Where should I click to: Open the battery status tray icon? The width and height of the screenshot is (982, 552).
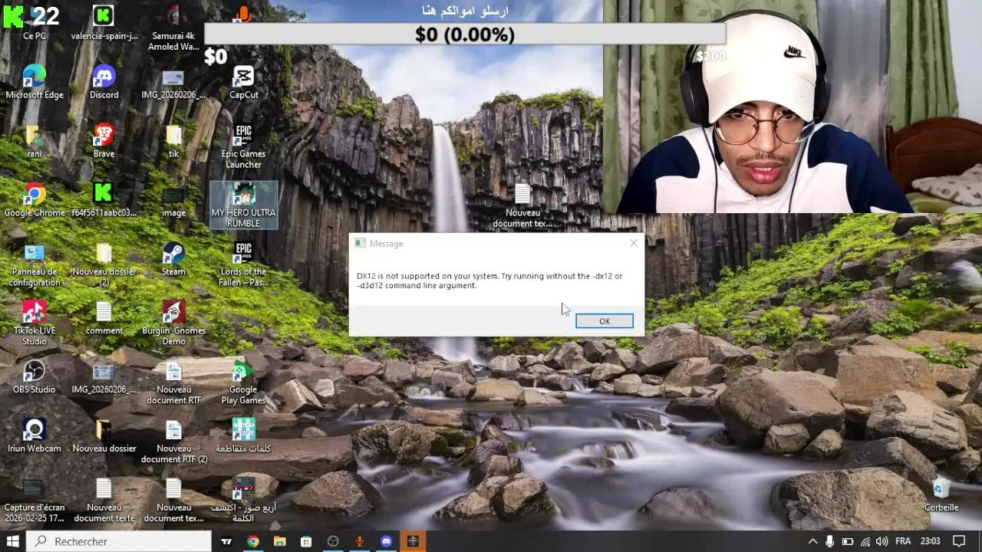[847, 541]
